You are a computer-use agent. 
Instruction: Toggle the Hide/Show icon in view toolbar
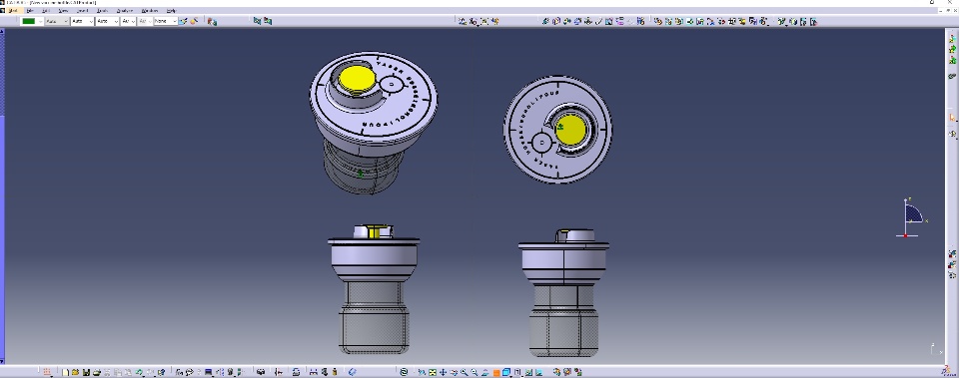[528, 372]
